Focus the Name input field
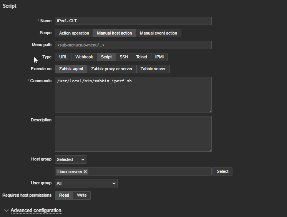The width and height of the screenshot is (287, 217). point(133,21)
